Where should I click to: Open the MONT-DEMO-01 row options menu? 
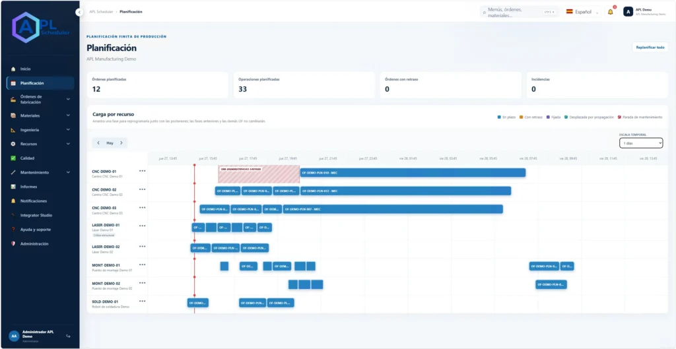143,265
